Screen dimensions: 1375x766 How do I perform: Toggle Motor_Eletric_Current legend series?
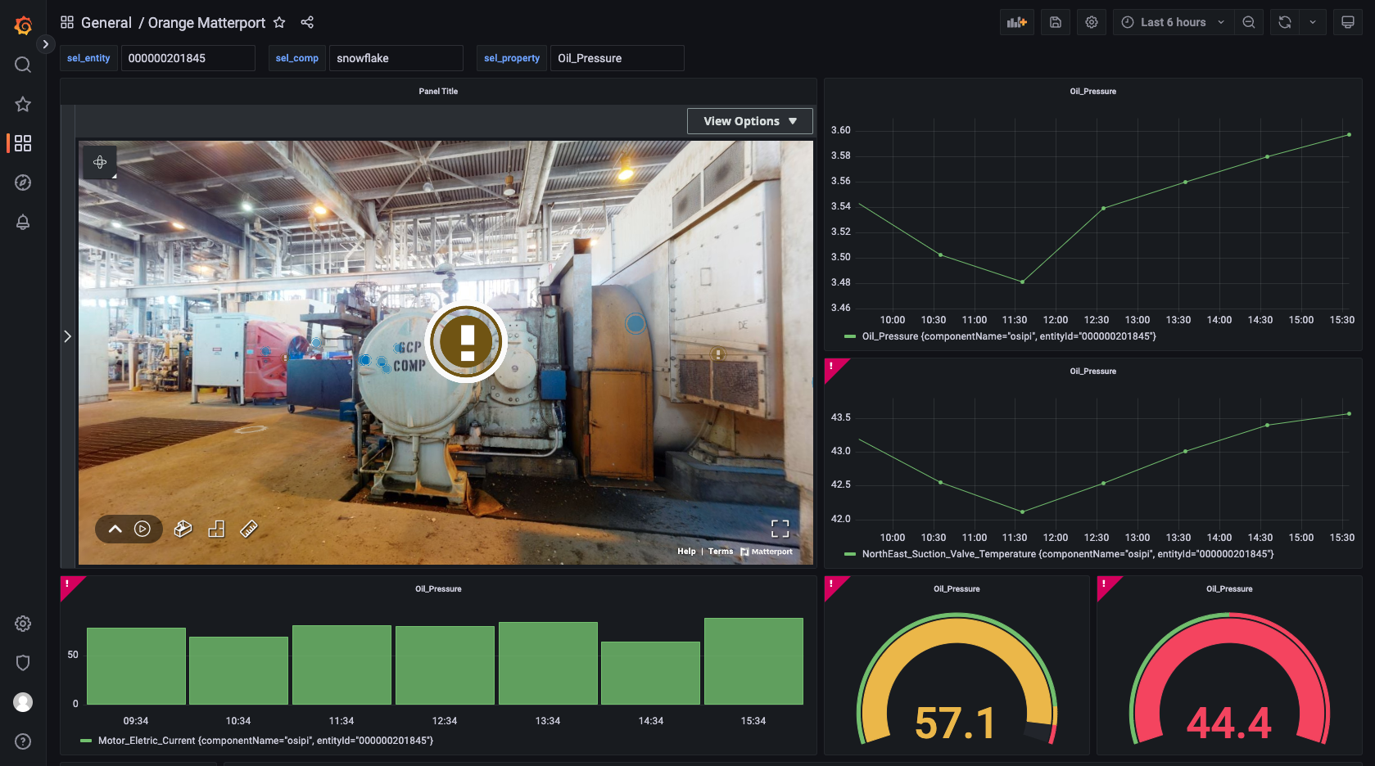tap(265, 741)
